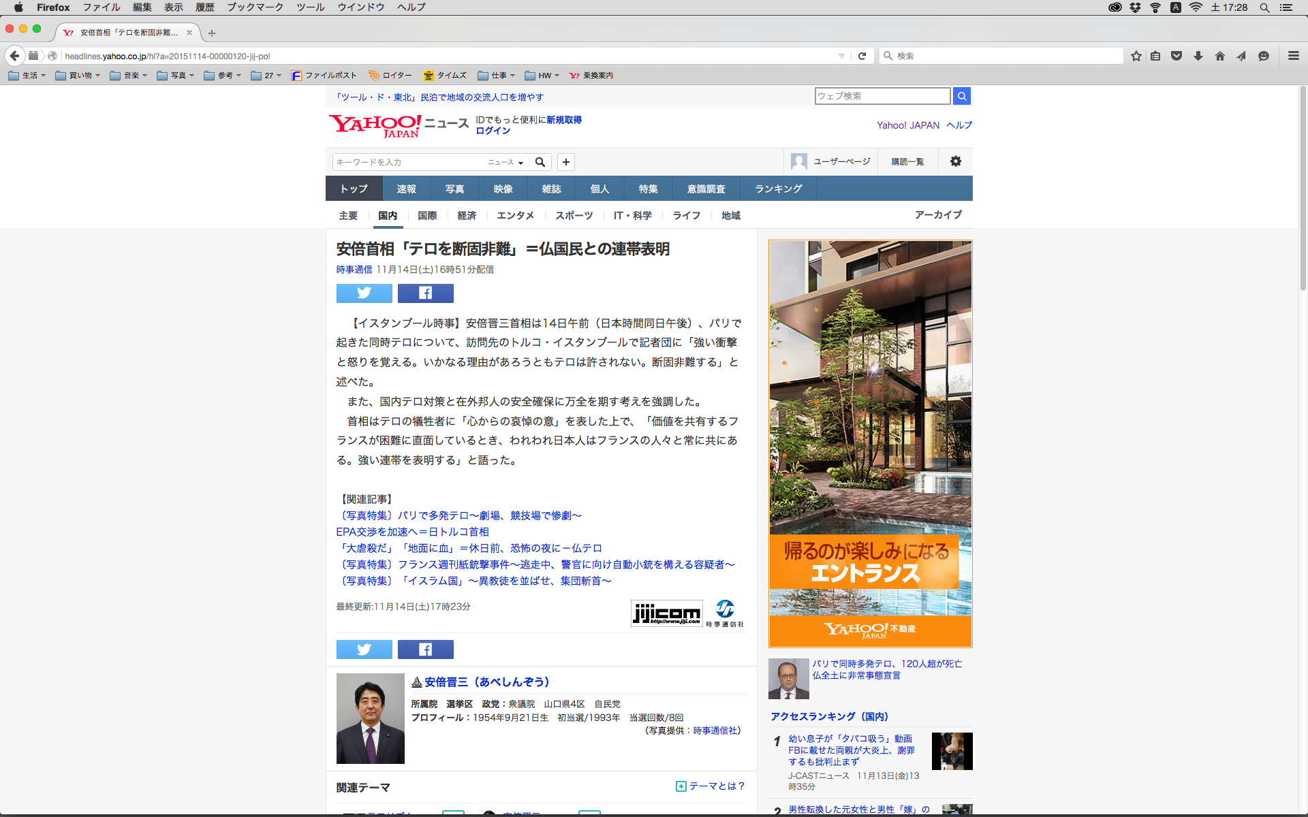Click the ログイン link
The width and height of the screenshot is (1308, 817).
[493, 131]
